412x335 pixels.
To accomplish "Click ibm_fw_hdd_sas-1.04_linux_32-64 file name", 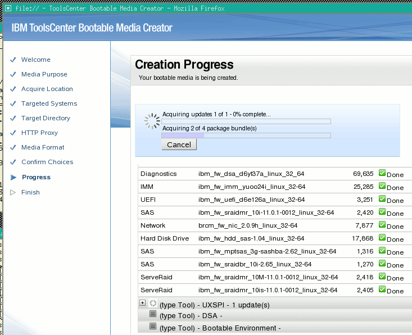I will (x=251, y=238).
